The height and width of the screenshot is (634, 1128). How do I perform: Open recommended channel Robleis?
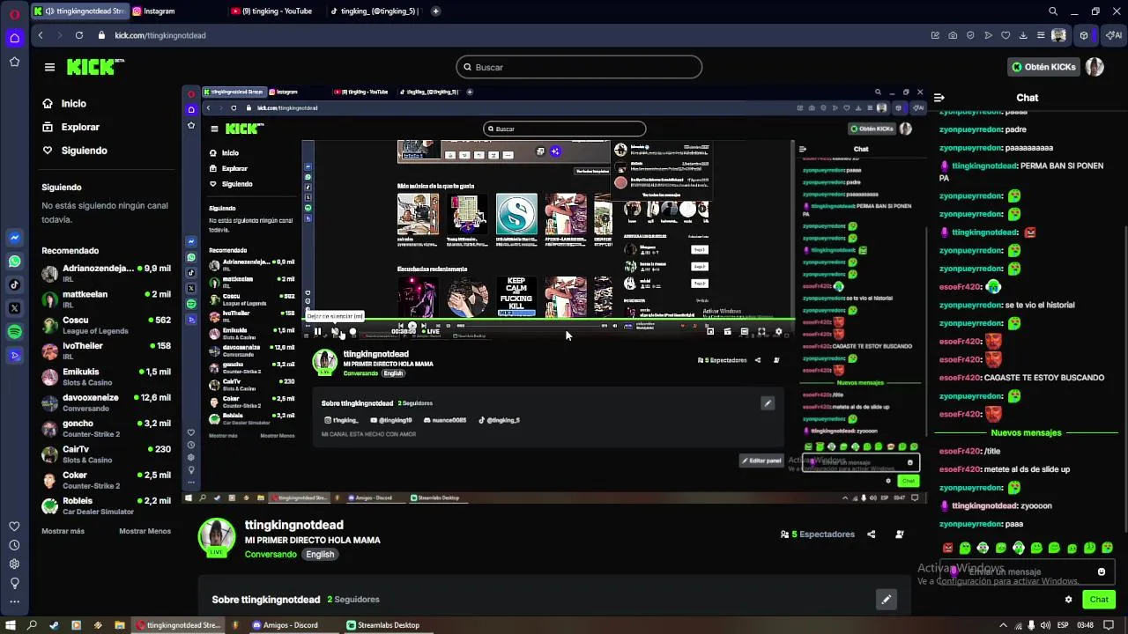(107, 505)
